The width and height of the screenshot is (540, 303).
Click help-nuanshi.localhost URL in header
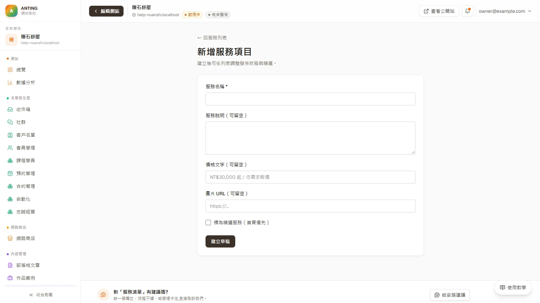click(156, 15)
